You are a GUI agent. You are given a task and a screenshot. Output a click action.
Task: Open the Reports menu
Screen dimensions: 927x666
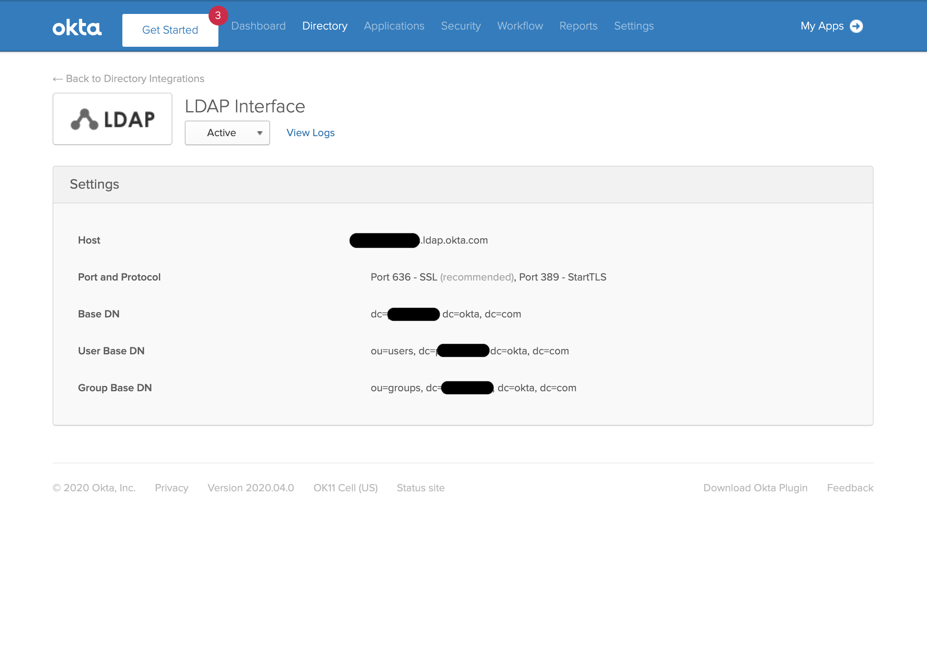(x=578, y=26)
